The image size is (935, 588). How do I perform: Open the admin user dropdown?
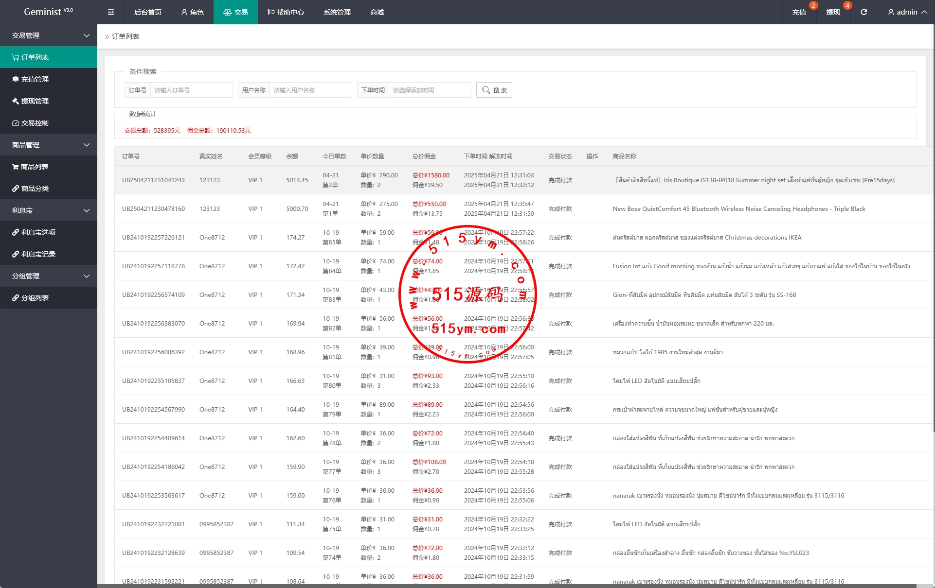tap(907, 12)
